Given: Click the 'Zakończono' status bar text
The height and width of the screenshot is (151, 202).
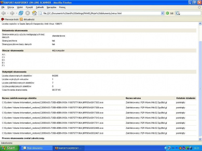Looking at the screenshot, I should (x=7, y=143).
